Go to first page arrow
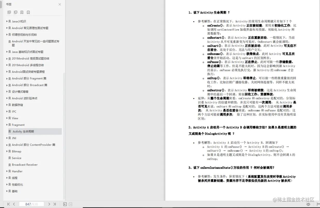 9,204
